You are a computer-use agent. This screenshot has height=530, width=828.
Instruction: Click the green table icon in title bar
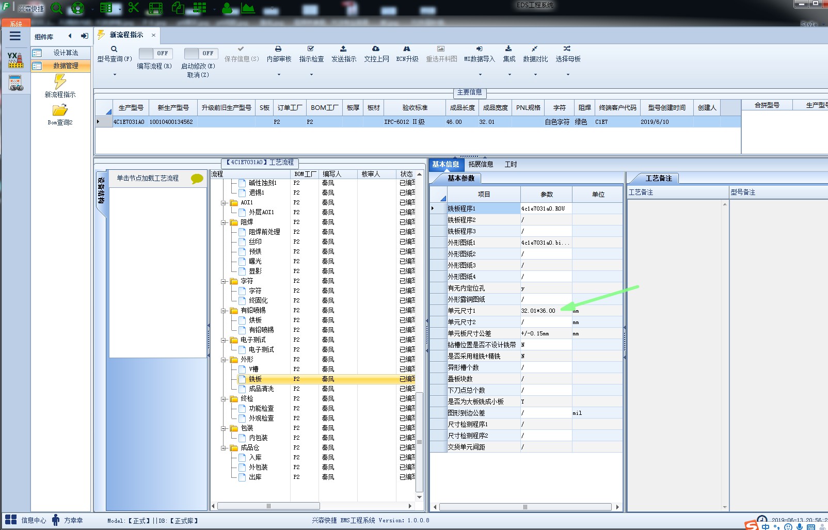pyautogui.click(x=106, y=8)
